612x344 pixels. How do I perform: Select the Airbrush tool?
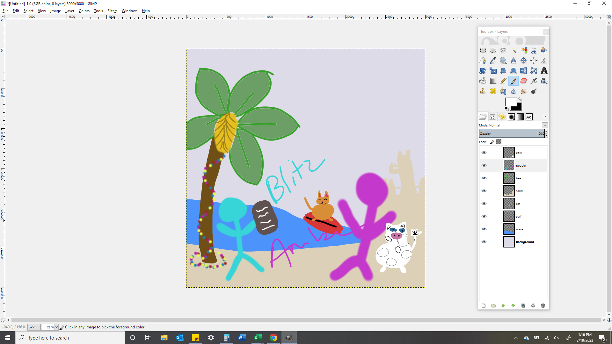pos(534,81)
